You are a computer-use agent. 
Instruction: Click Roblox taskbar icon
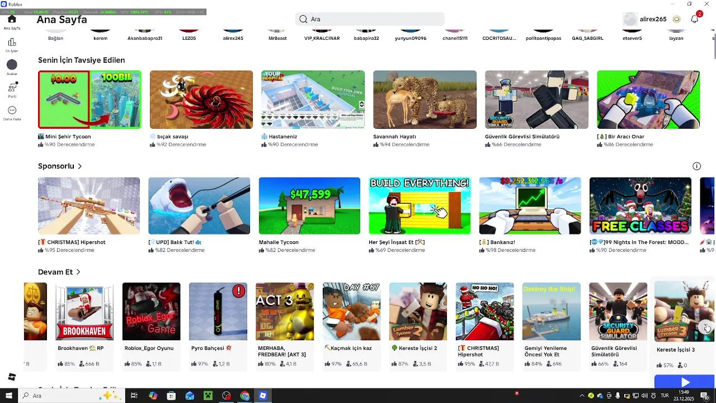click(x=263, y=396)
